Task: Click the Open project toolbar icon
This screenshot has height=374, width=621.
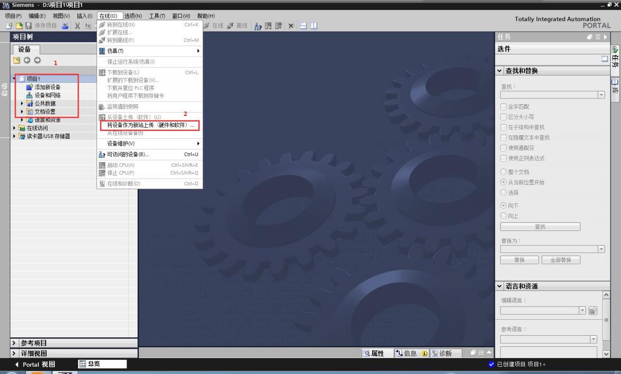Action: tap(19, 26)
